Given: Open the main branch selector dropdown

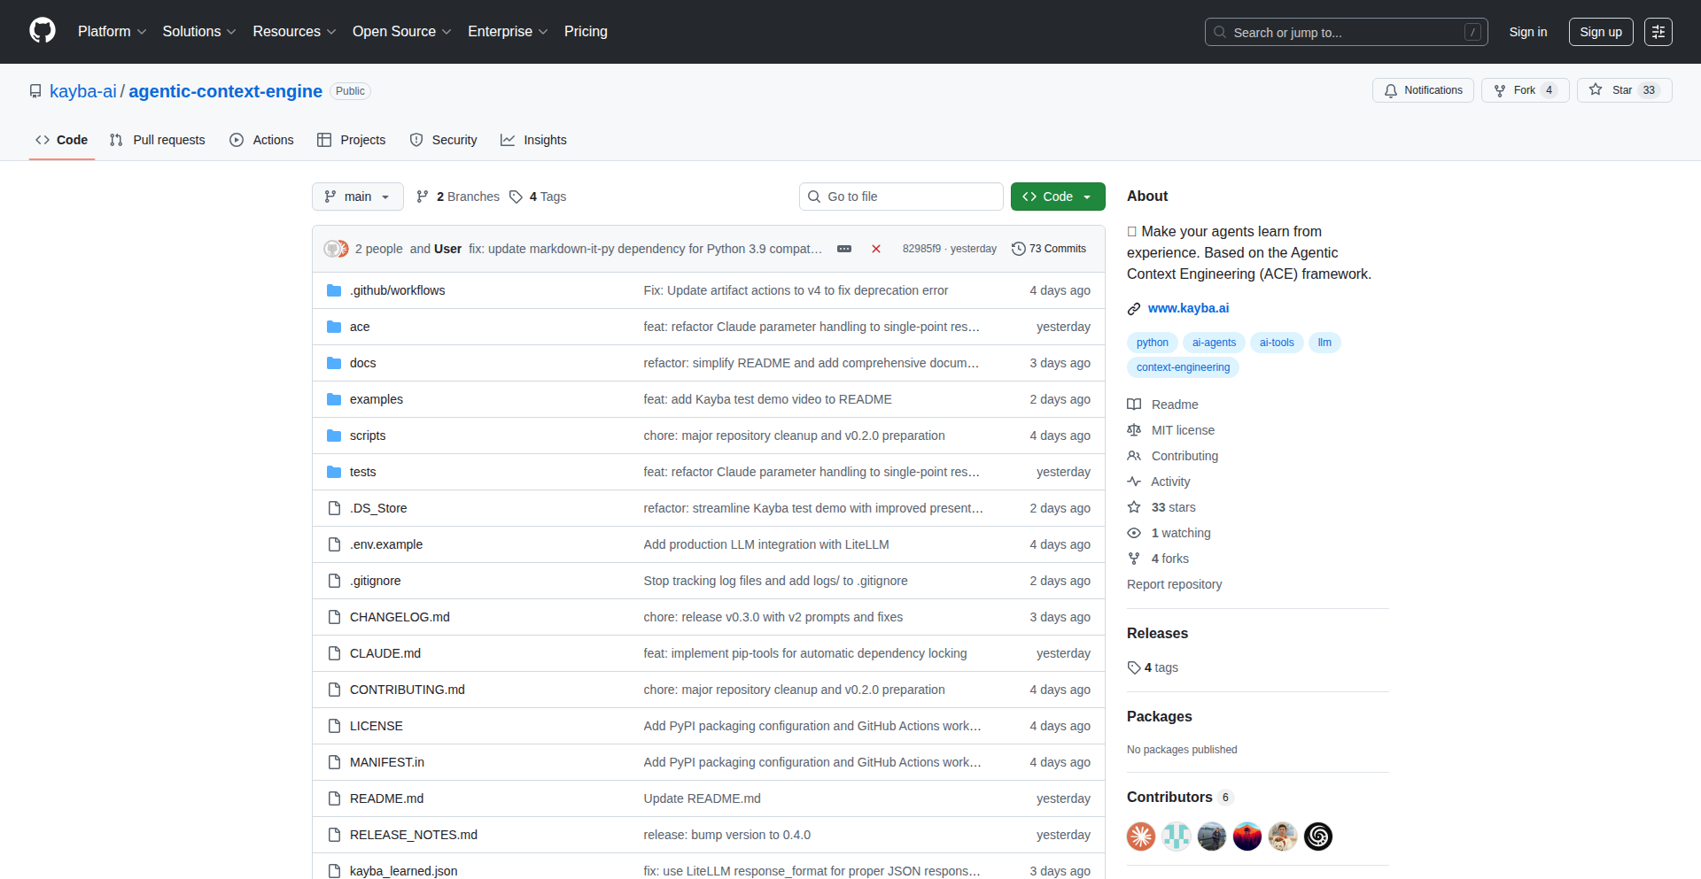Looking at the screenshot, I should click(x=358, y=197).
